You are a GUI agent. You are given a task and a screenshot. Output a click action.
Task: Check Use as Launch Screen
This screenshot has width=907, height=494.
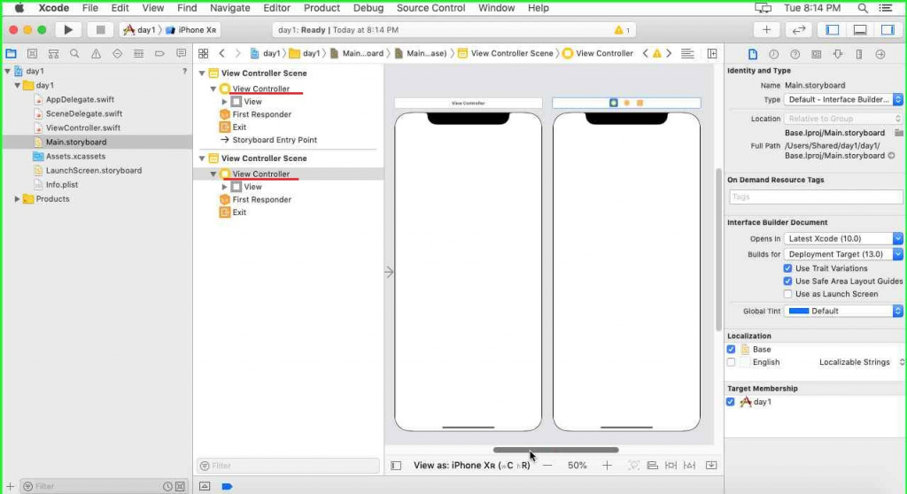787,294
